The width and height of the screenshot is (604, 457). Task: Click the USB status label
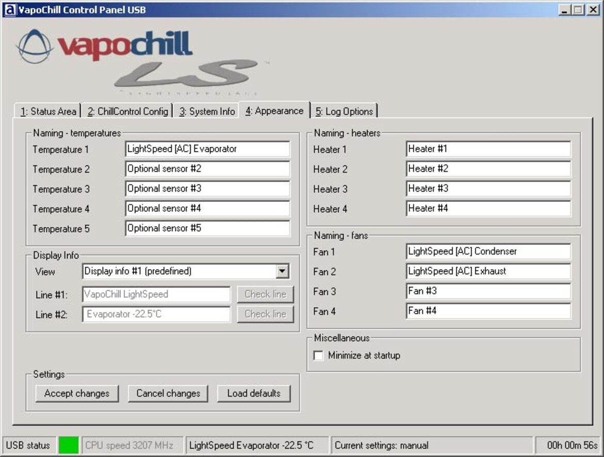click(x=29, y=445)
